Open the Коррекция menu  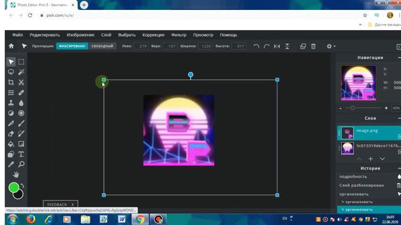(154, 35)
